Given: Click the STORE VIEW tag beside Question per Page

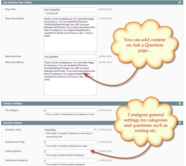Looking at the screenshot, I should [105, 142].
